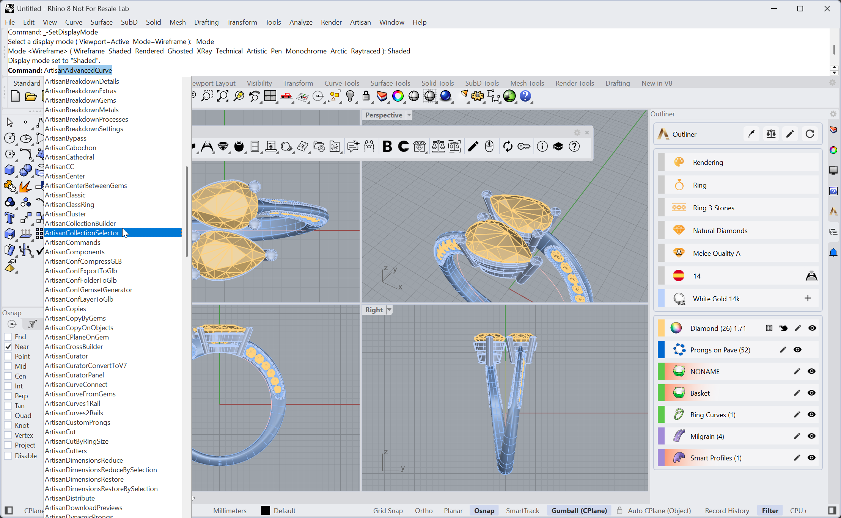The image size is (841, 518).
Task: Click the graduation cap icon in Artisan toolbar
Action: pos(558,146)
